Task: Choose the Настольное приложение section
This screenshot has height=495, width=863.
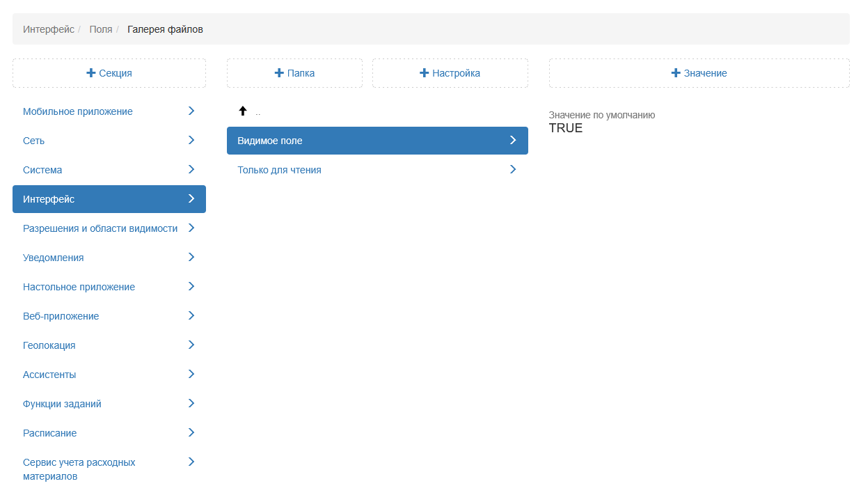Action: [x=79, y=287]
